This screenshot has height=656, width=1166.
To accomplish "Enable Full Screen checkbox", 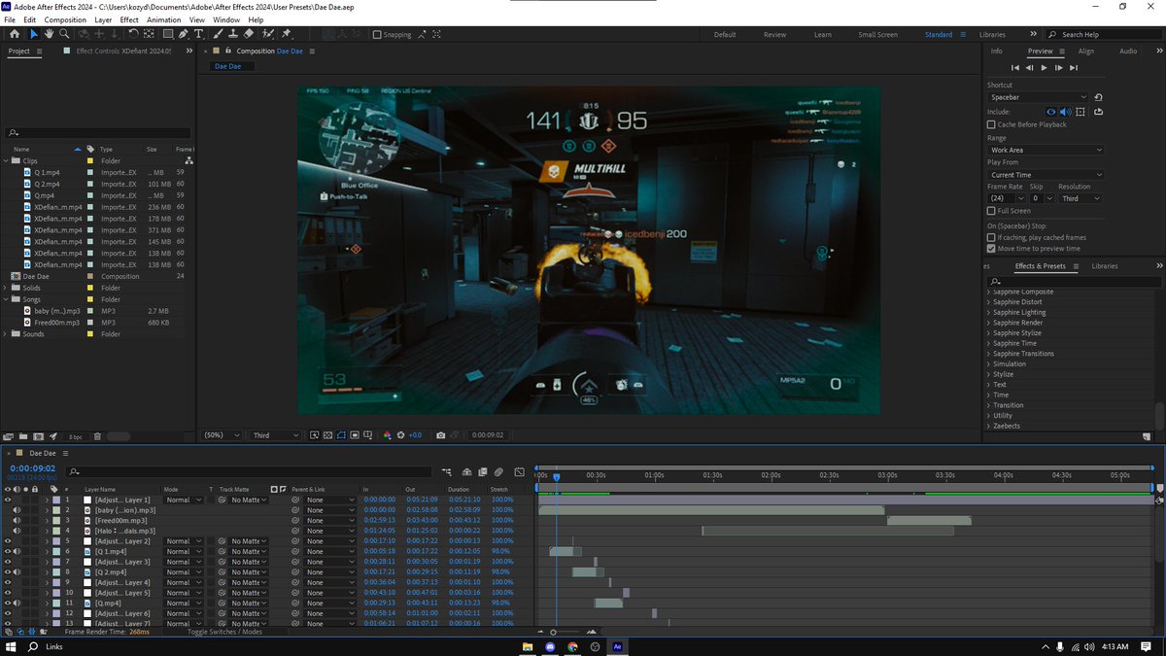I will (x=991, y=210).
